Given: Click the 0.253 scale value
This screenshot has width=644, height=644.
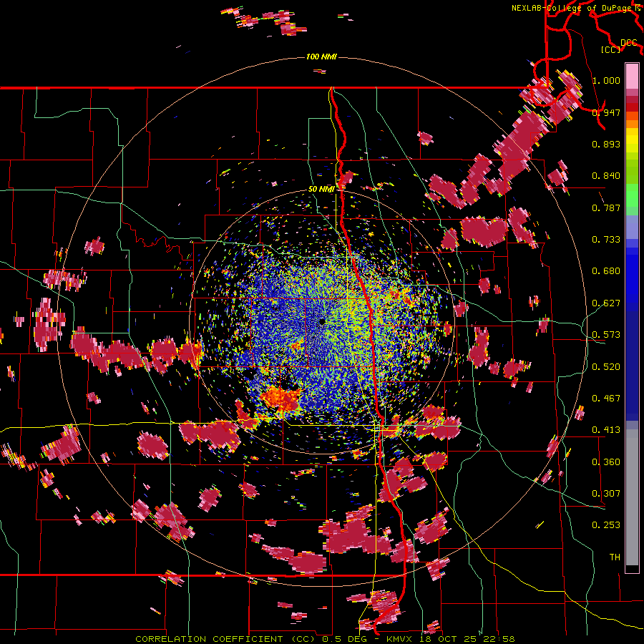Looking at the screenshot, I should point(606,525).
